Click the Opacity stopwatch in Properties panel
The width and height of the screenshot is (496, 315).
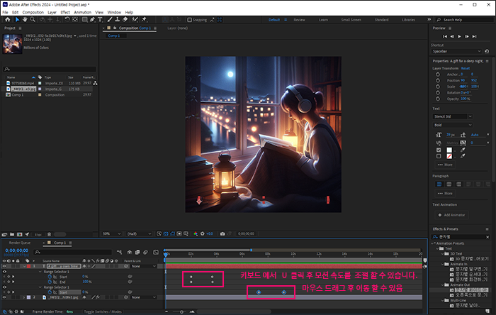[438, 99]
